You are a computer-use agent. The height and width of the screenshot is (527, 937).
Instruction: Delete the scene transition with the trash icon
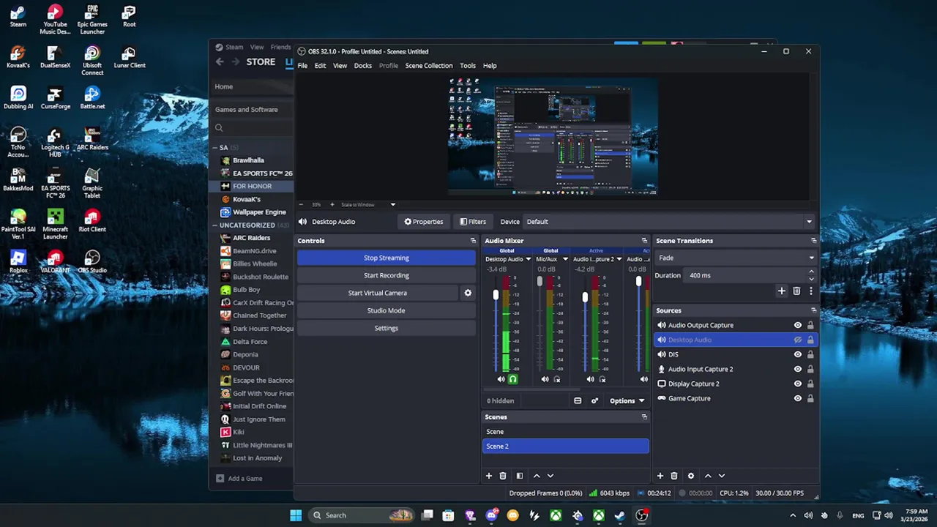click(796, 291)
